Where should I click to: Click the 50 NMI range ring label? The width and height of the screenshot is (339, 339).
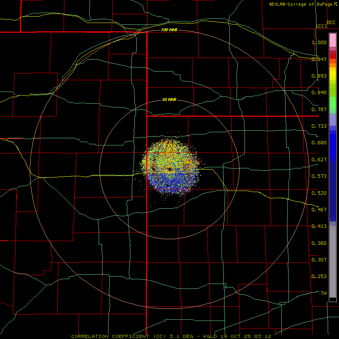(x=169, y=100)
